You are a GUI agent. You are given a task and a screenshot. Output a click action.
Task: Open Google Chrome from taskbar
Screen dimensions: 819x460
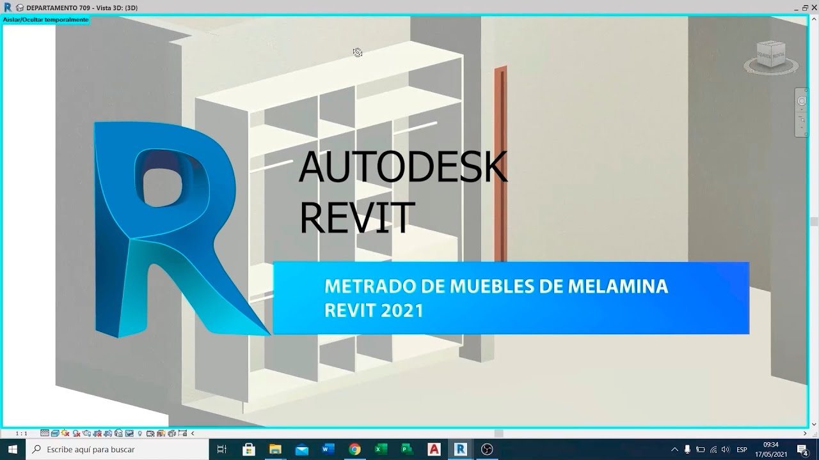(354, 449)
